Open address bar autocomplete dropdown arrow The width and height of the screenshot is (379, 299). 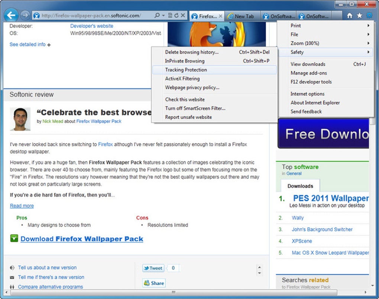click(x=163, y=16)
